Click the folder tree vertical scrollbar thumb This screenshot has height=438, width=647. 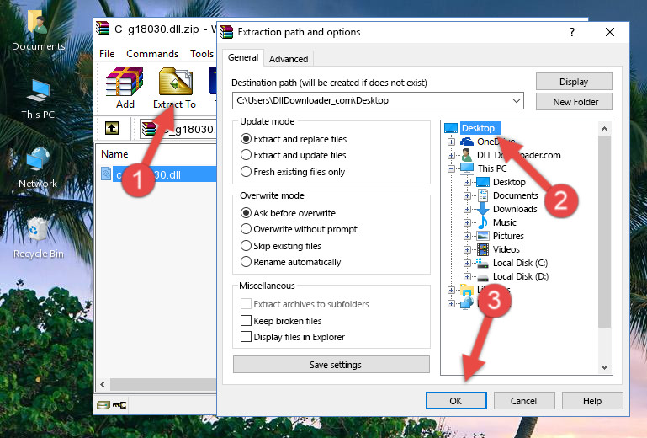604,232
